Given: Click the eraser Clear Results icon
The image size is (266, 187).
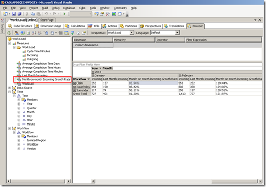Looking at the screenshot, I should click(x=78, y=33).
